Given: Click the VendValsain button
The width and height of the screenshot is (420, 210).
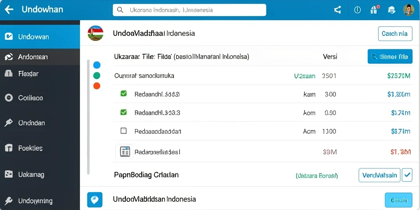Looking at the screenshot, I should 379,175.
